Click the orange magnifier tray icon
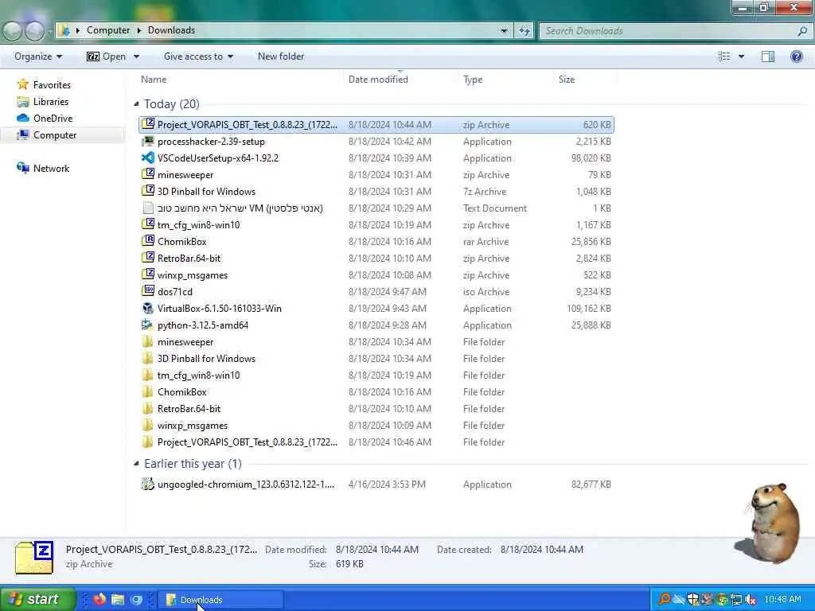815x611 pixels. (665, 600)
